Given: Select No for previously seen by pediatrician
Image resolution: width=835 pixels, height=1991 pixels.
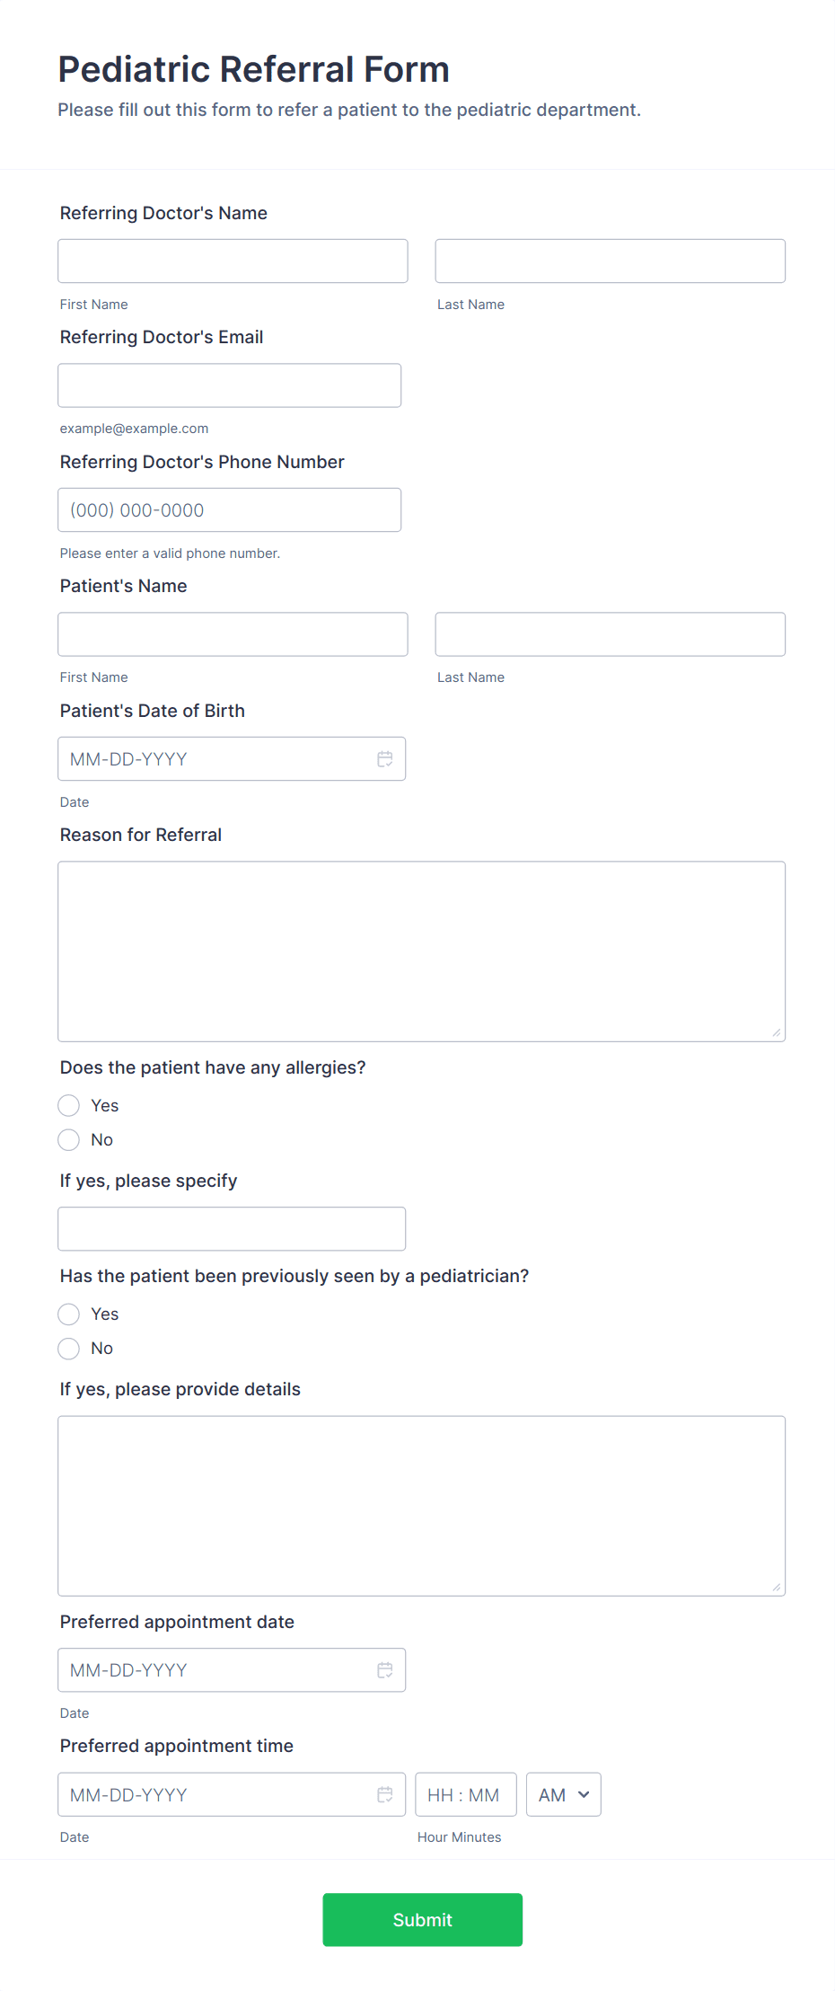Looking at the screenshot, I should click(68, 1348).
